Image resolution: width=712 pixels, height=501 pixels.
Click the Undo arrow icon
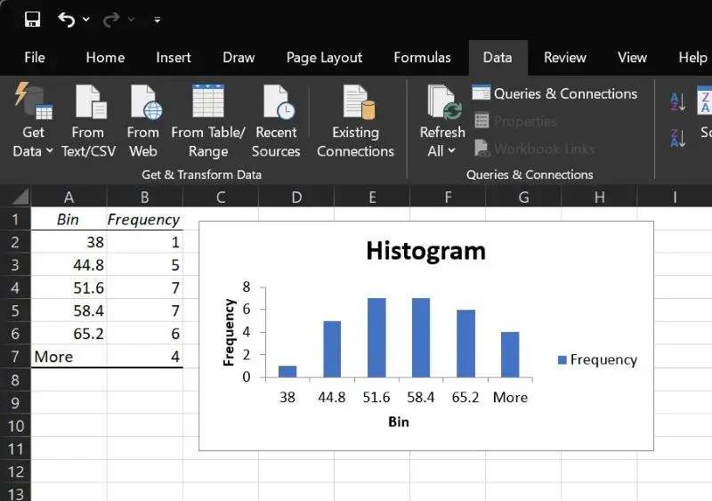(x=66, y=19)
